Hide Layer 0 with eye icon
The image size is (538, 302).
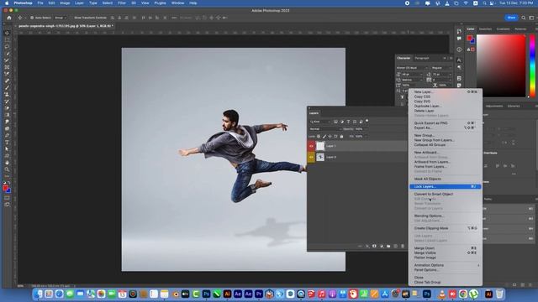pyautogui.click(x=311, y=157)
